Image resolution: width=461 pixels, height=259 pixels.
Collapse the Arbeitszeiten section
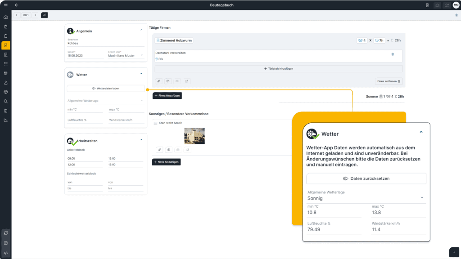(141, 140)
